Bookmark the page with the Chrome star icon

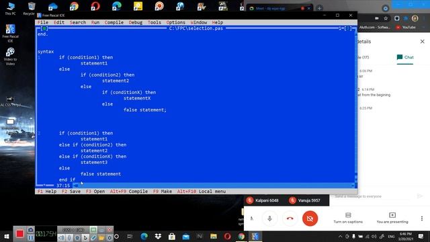pos(386,18)
